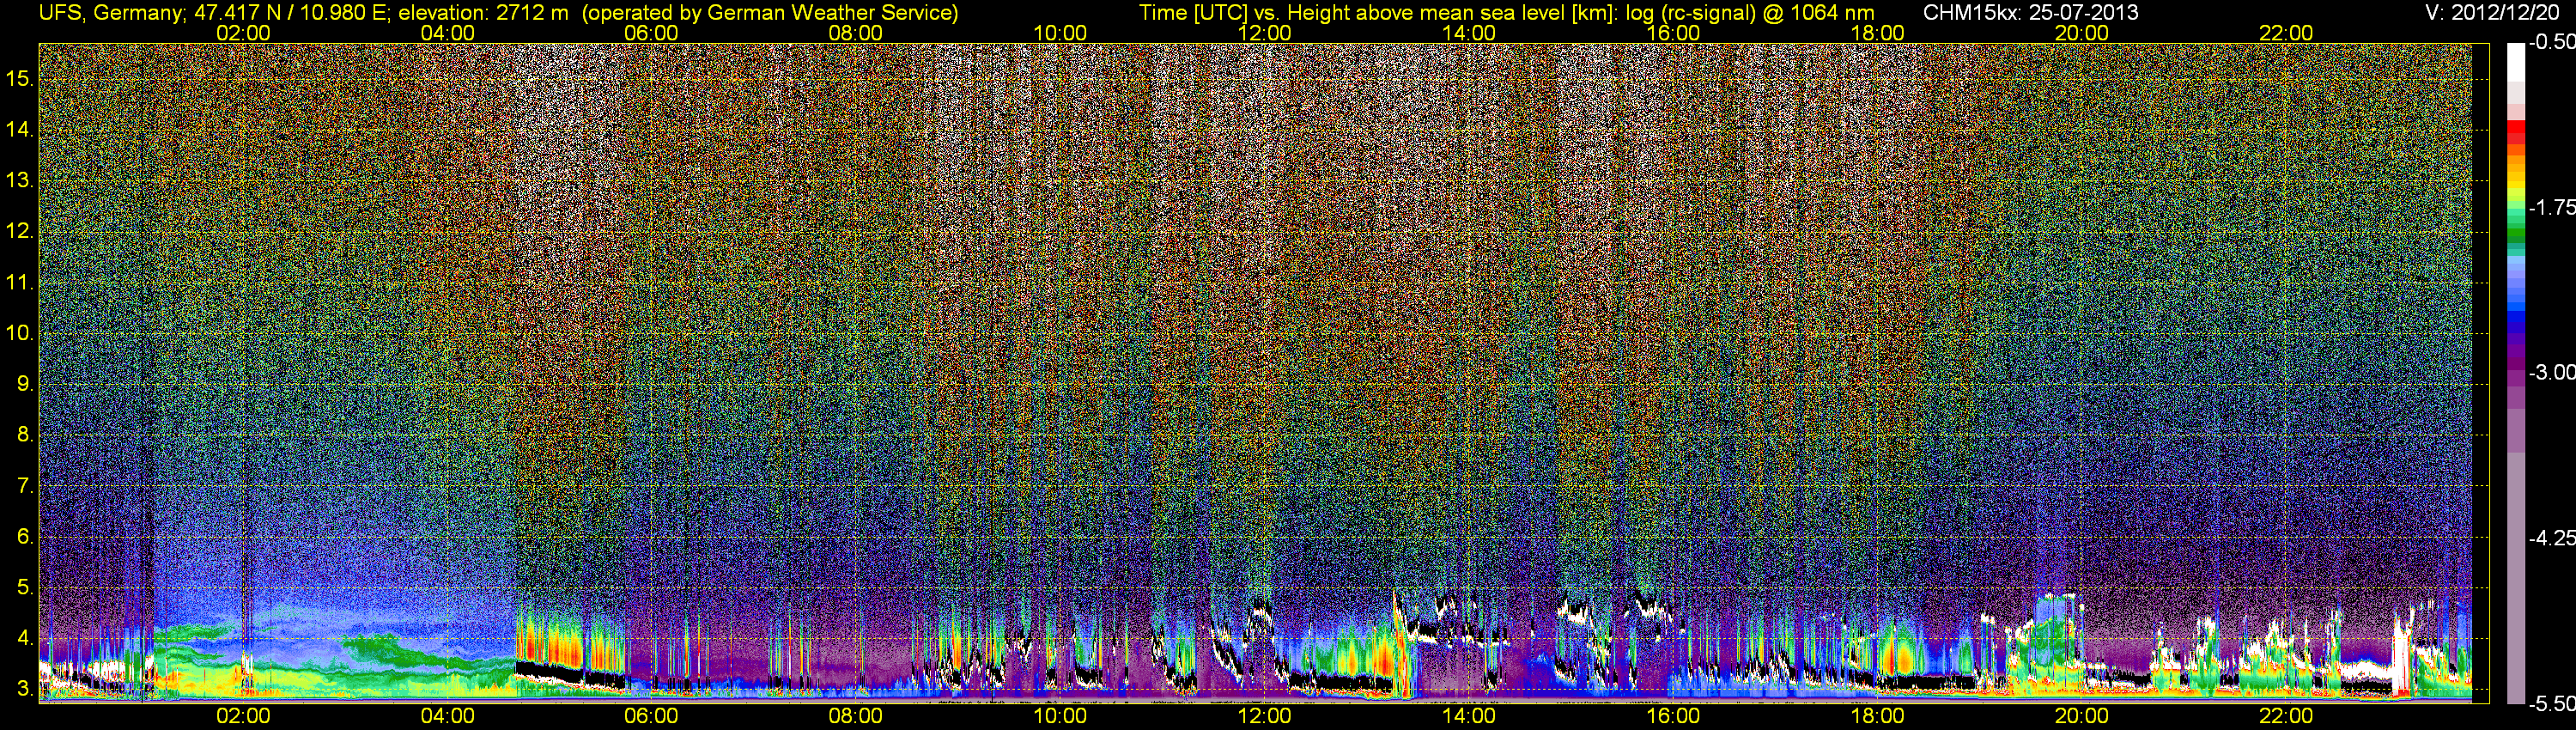This screenshot has height=730, width=2576.
Task: Click the '(operated by German Weather Service)' text
Action: click(x=769, y=13)
